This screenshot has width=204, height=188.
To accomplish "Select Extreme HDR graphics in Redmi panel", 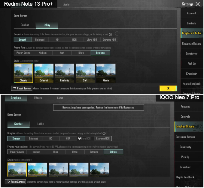I will pyautogui.click(x=109, y=39).
